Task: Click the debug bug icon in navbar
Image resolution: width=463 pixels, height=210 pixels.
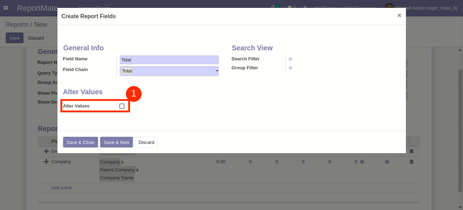Action: [305, 7]
